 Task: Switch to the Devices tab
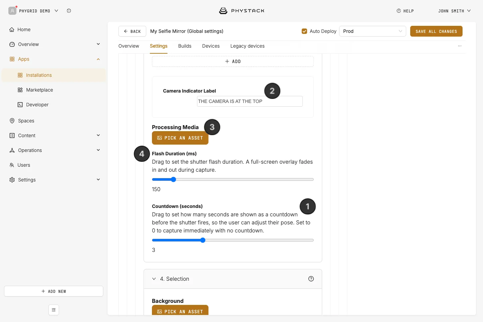tap(211, 46)
